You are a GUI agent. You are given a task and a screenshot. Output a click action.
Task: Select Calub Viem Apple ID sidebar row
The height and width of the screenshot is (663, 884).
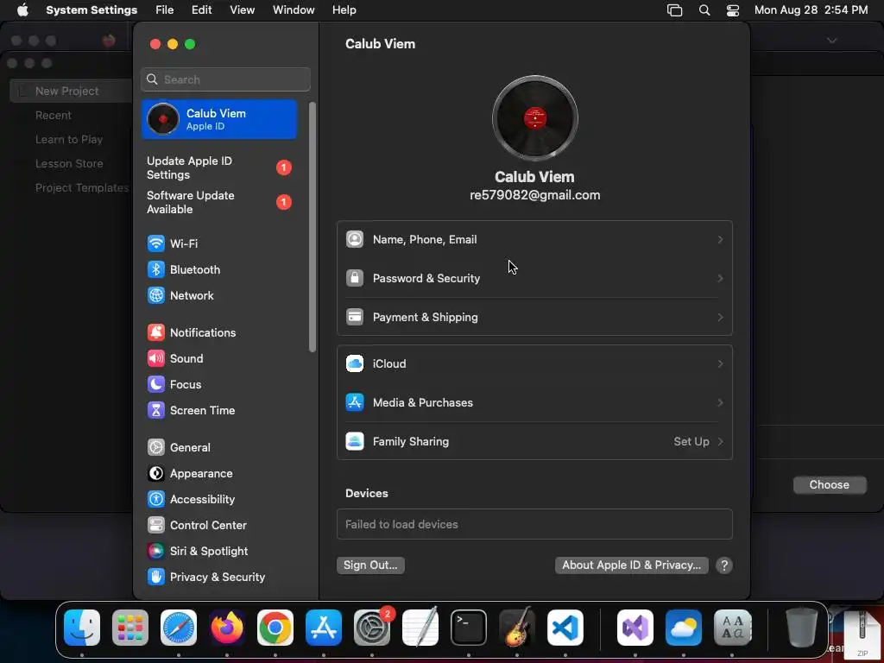pos(218,119)
